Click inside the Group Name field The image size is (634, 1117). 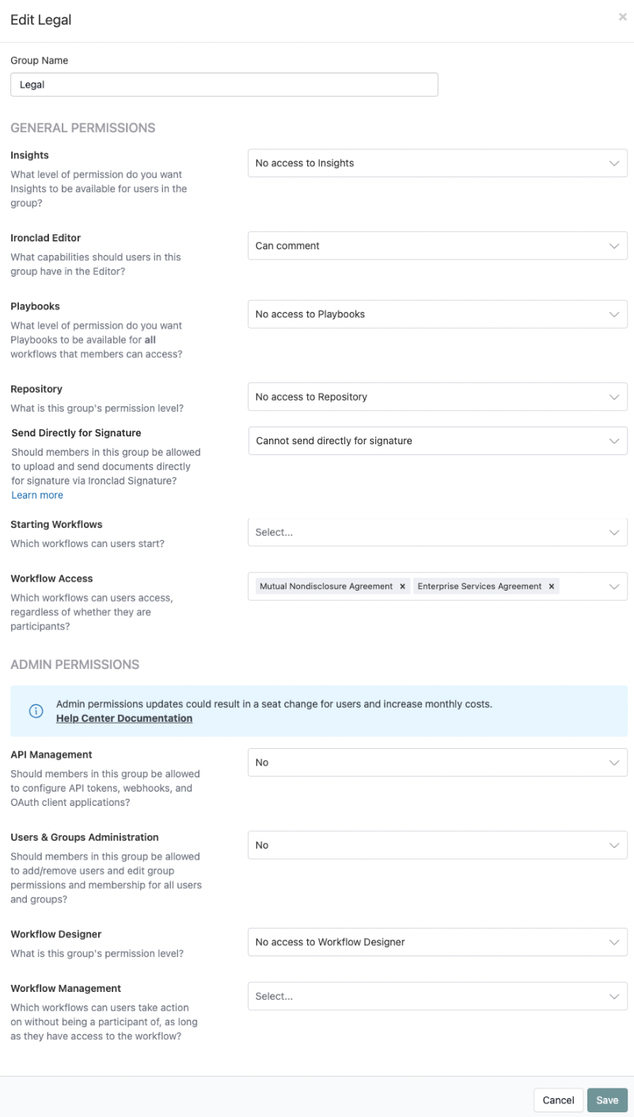pos(224,84)
